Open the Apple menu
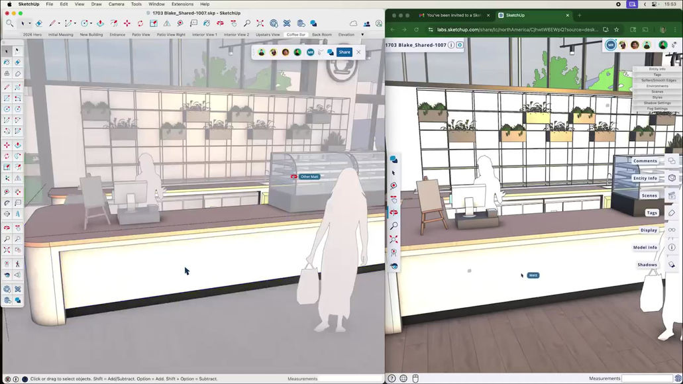Image resolution: width=683 pixels, height=384 pixels. [x=9, y=4]
